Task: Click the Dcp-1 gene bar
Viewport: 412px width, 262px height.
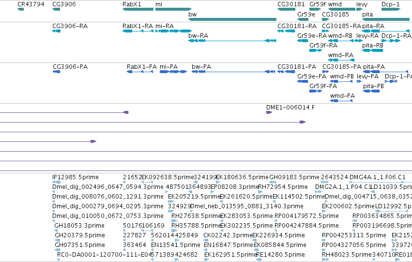Action: click(x=391, y=9)
